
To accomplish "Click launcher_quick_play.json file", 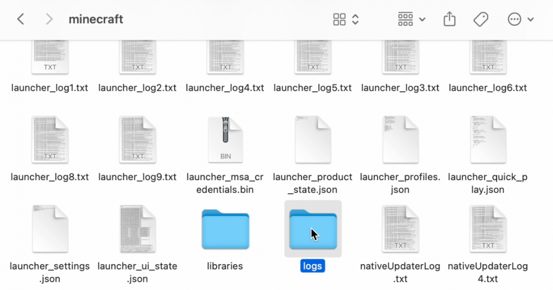I will click(x=488, y=140).
